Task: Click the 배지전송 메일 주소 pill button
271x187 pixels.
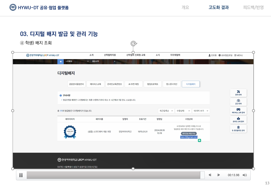Action: 189,133
